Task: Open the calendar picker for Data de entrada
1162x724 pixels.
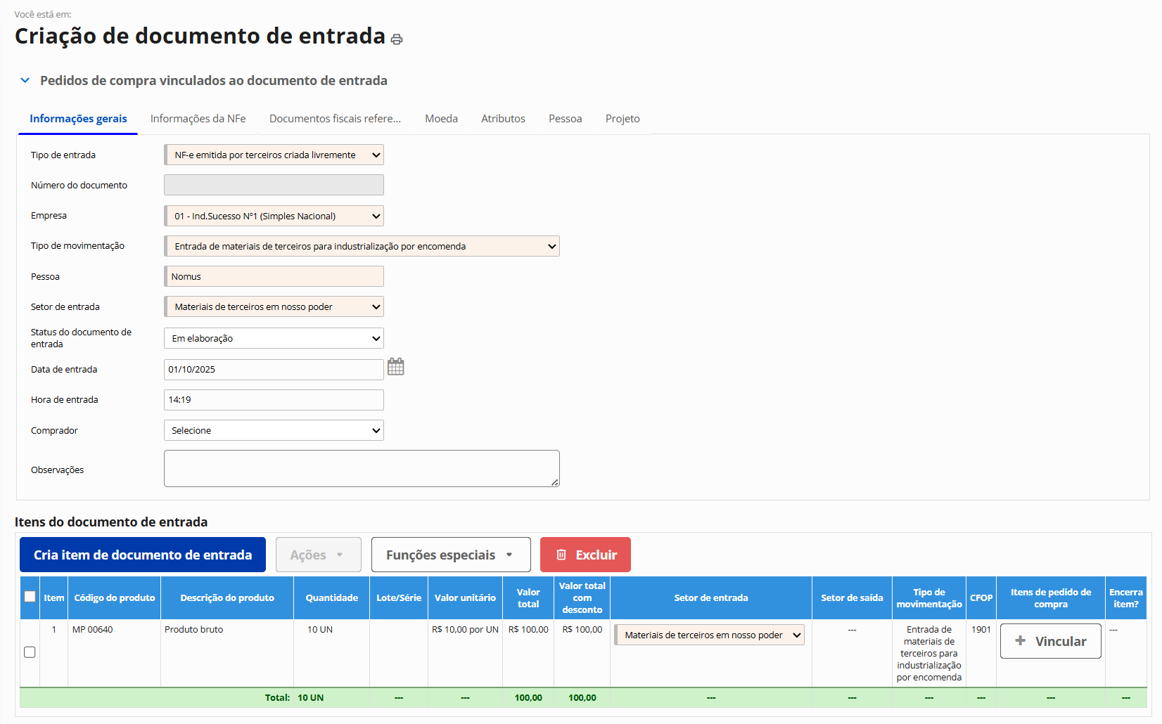Action: coord(396,367)
